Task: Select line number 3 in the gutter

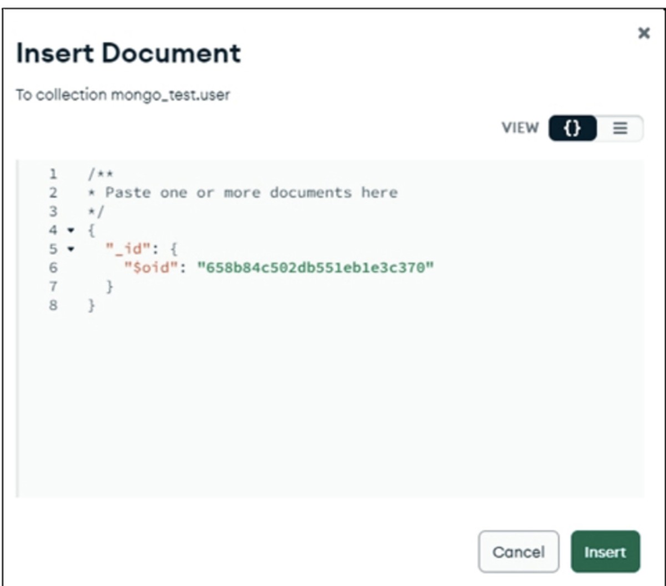Action: [x=53, y=211]
